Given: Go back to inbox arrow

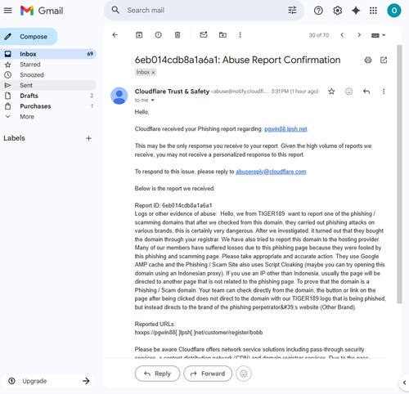Looking at the screenshot, I should tap(115, 35).
